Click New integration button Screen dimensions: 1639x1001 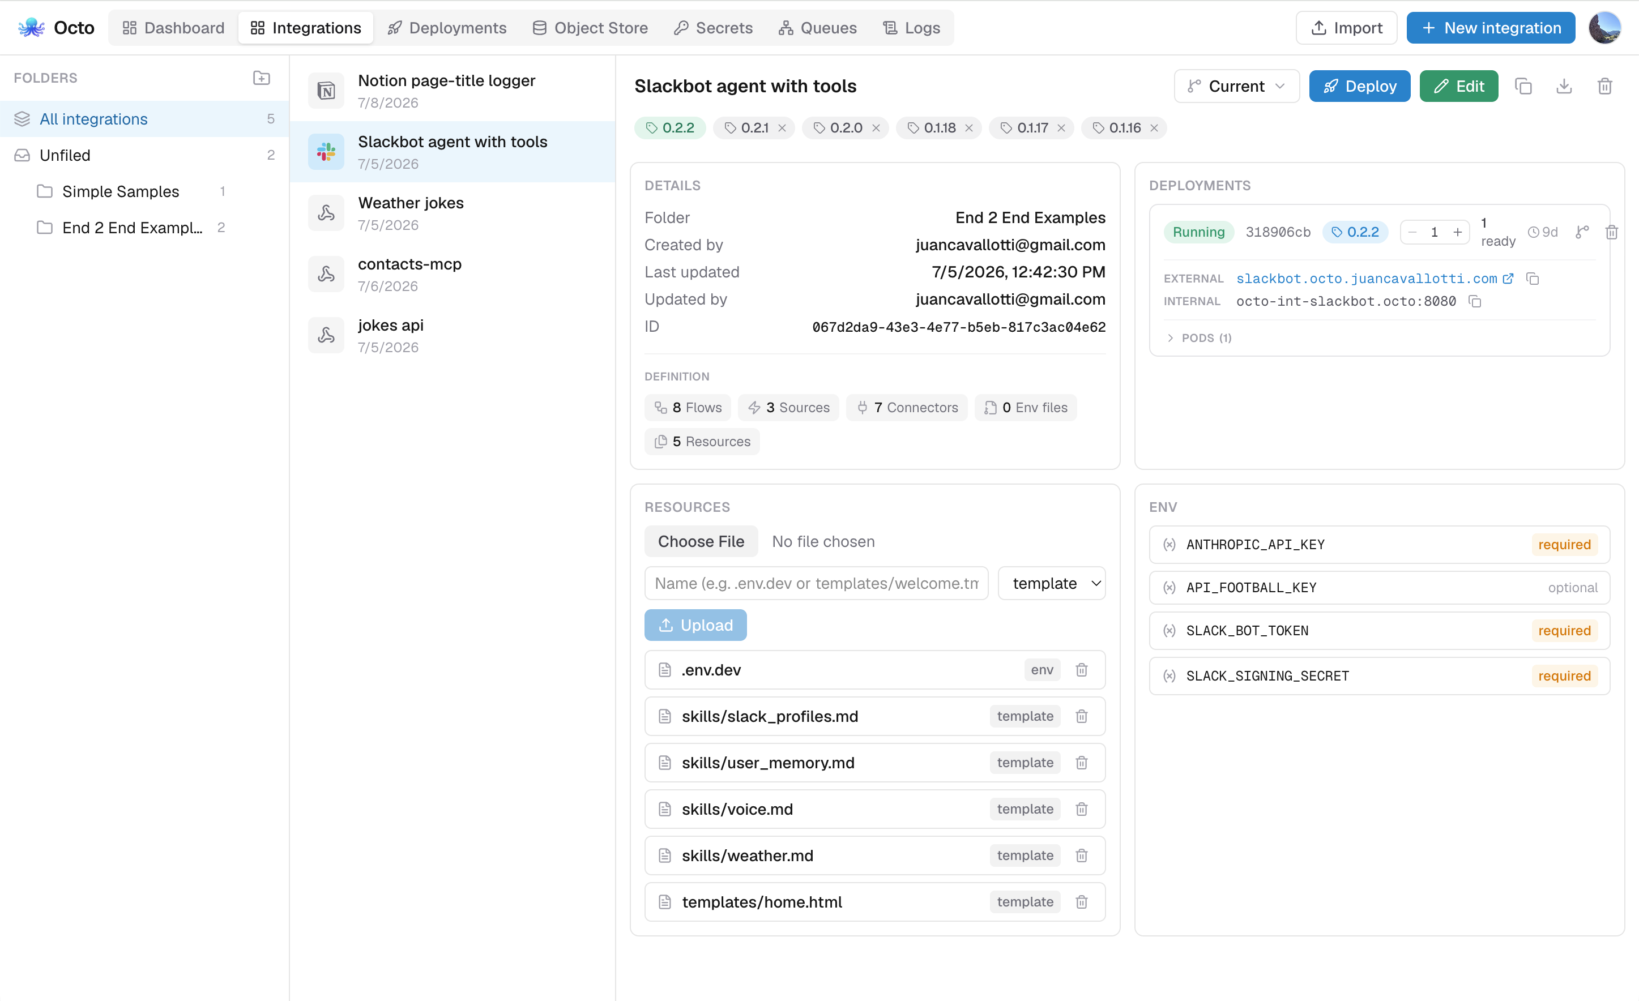pyautogui.click(x=1491, y=28)
